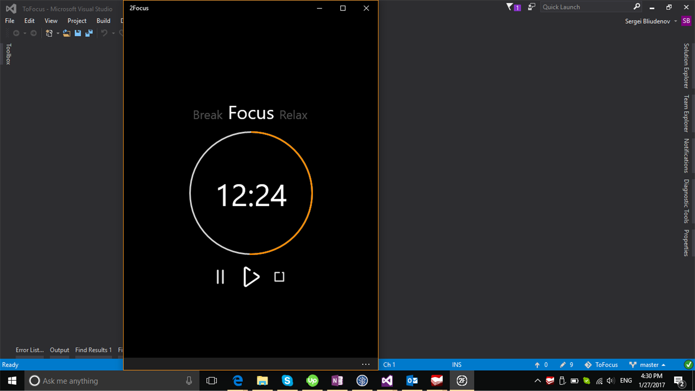Image resolution: width=695 pixels, height=391 pixels.
Task: Click the Undo icon
Action: (x=104, y=33)
